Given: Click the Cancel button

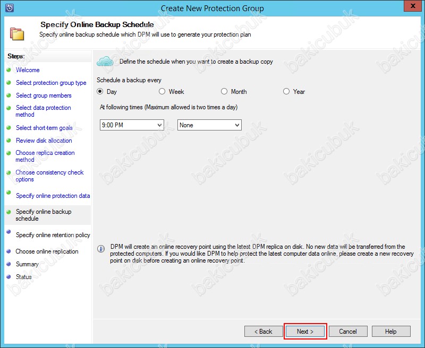Looking at the screenshot, I should pos(348,331).
